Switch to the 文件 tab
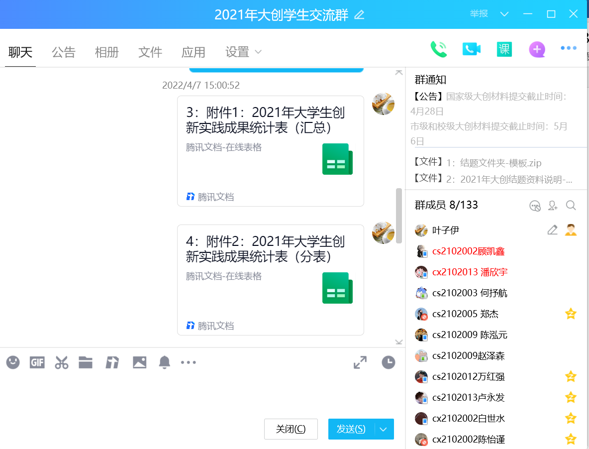This screenshot has width=589, height=449. pyautogui.click(x=150, y=52)
